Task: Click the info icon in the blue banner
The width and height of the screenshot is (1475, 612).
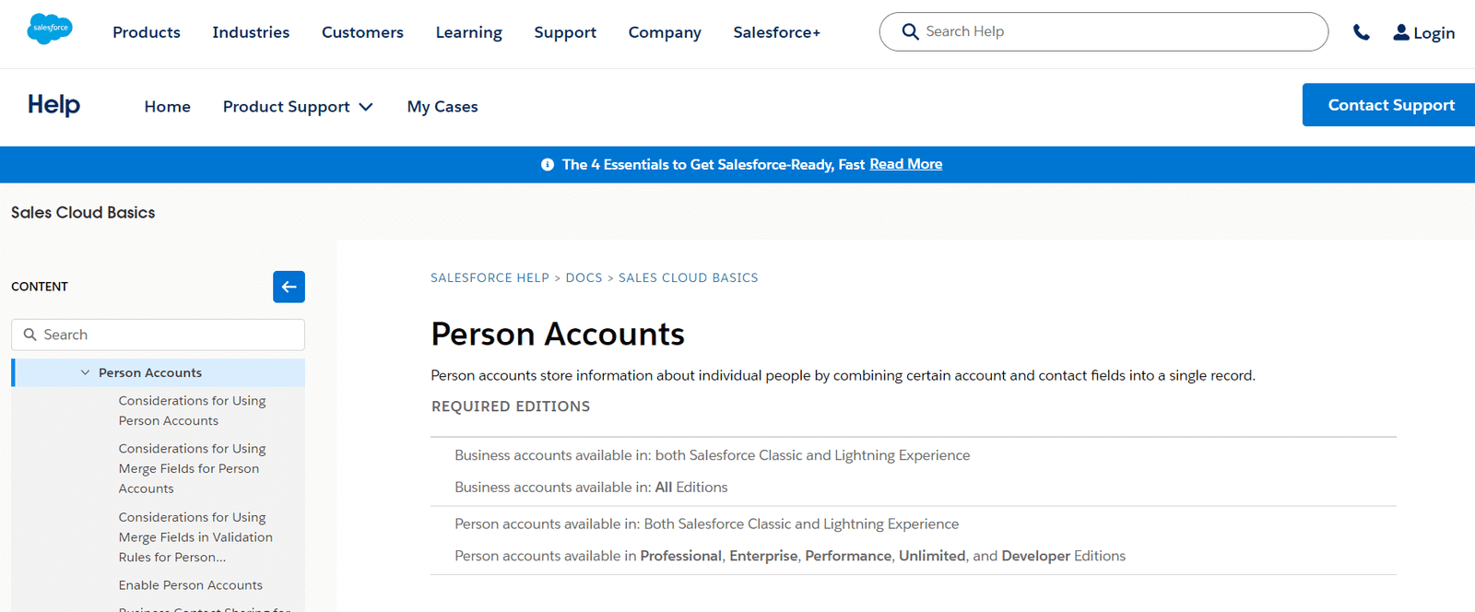Action: pos(548,164)
